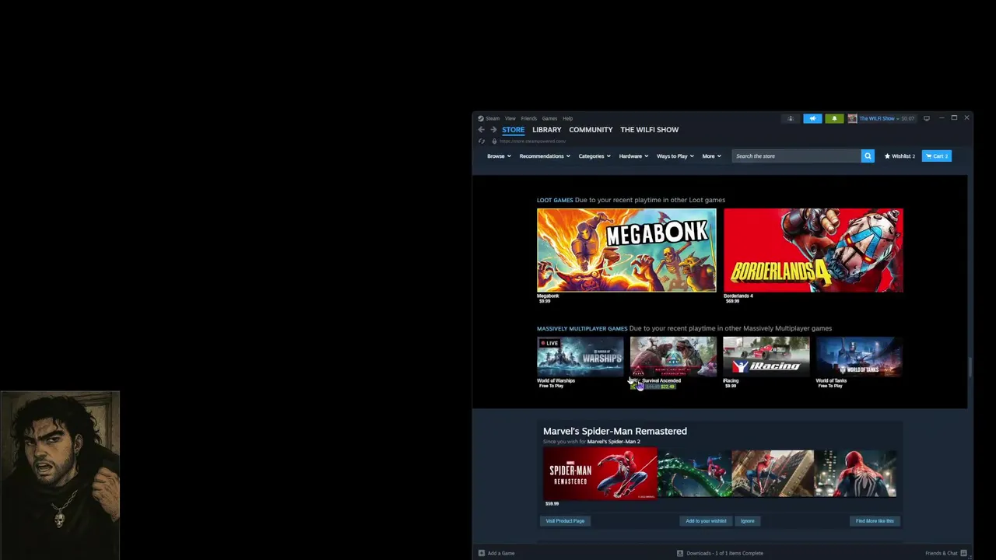The image size is (996, 560).
Task: Click the Ignore button
Action: pos(748,521)
